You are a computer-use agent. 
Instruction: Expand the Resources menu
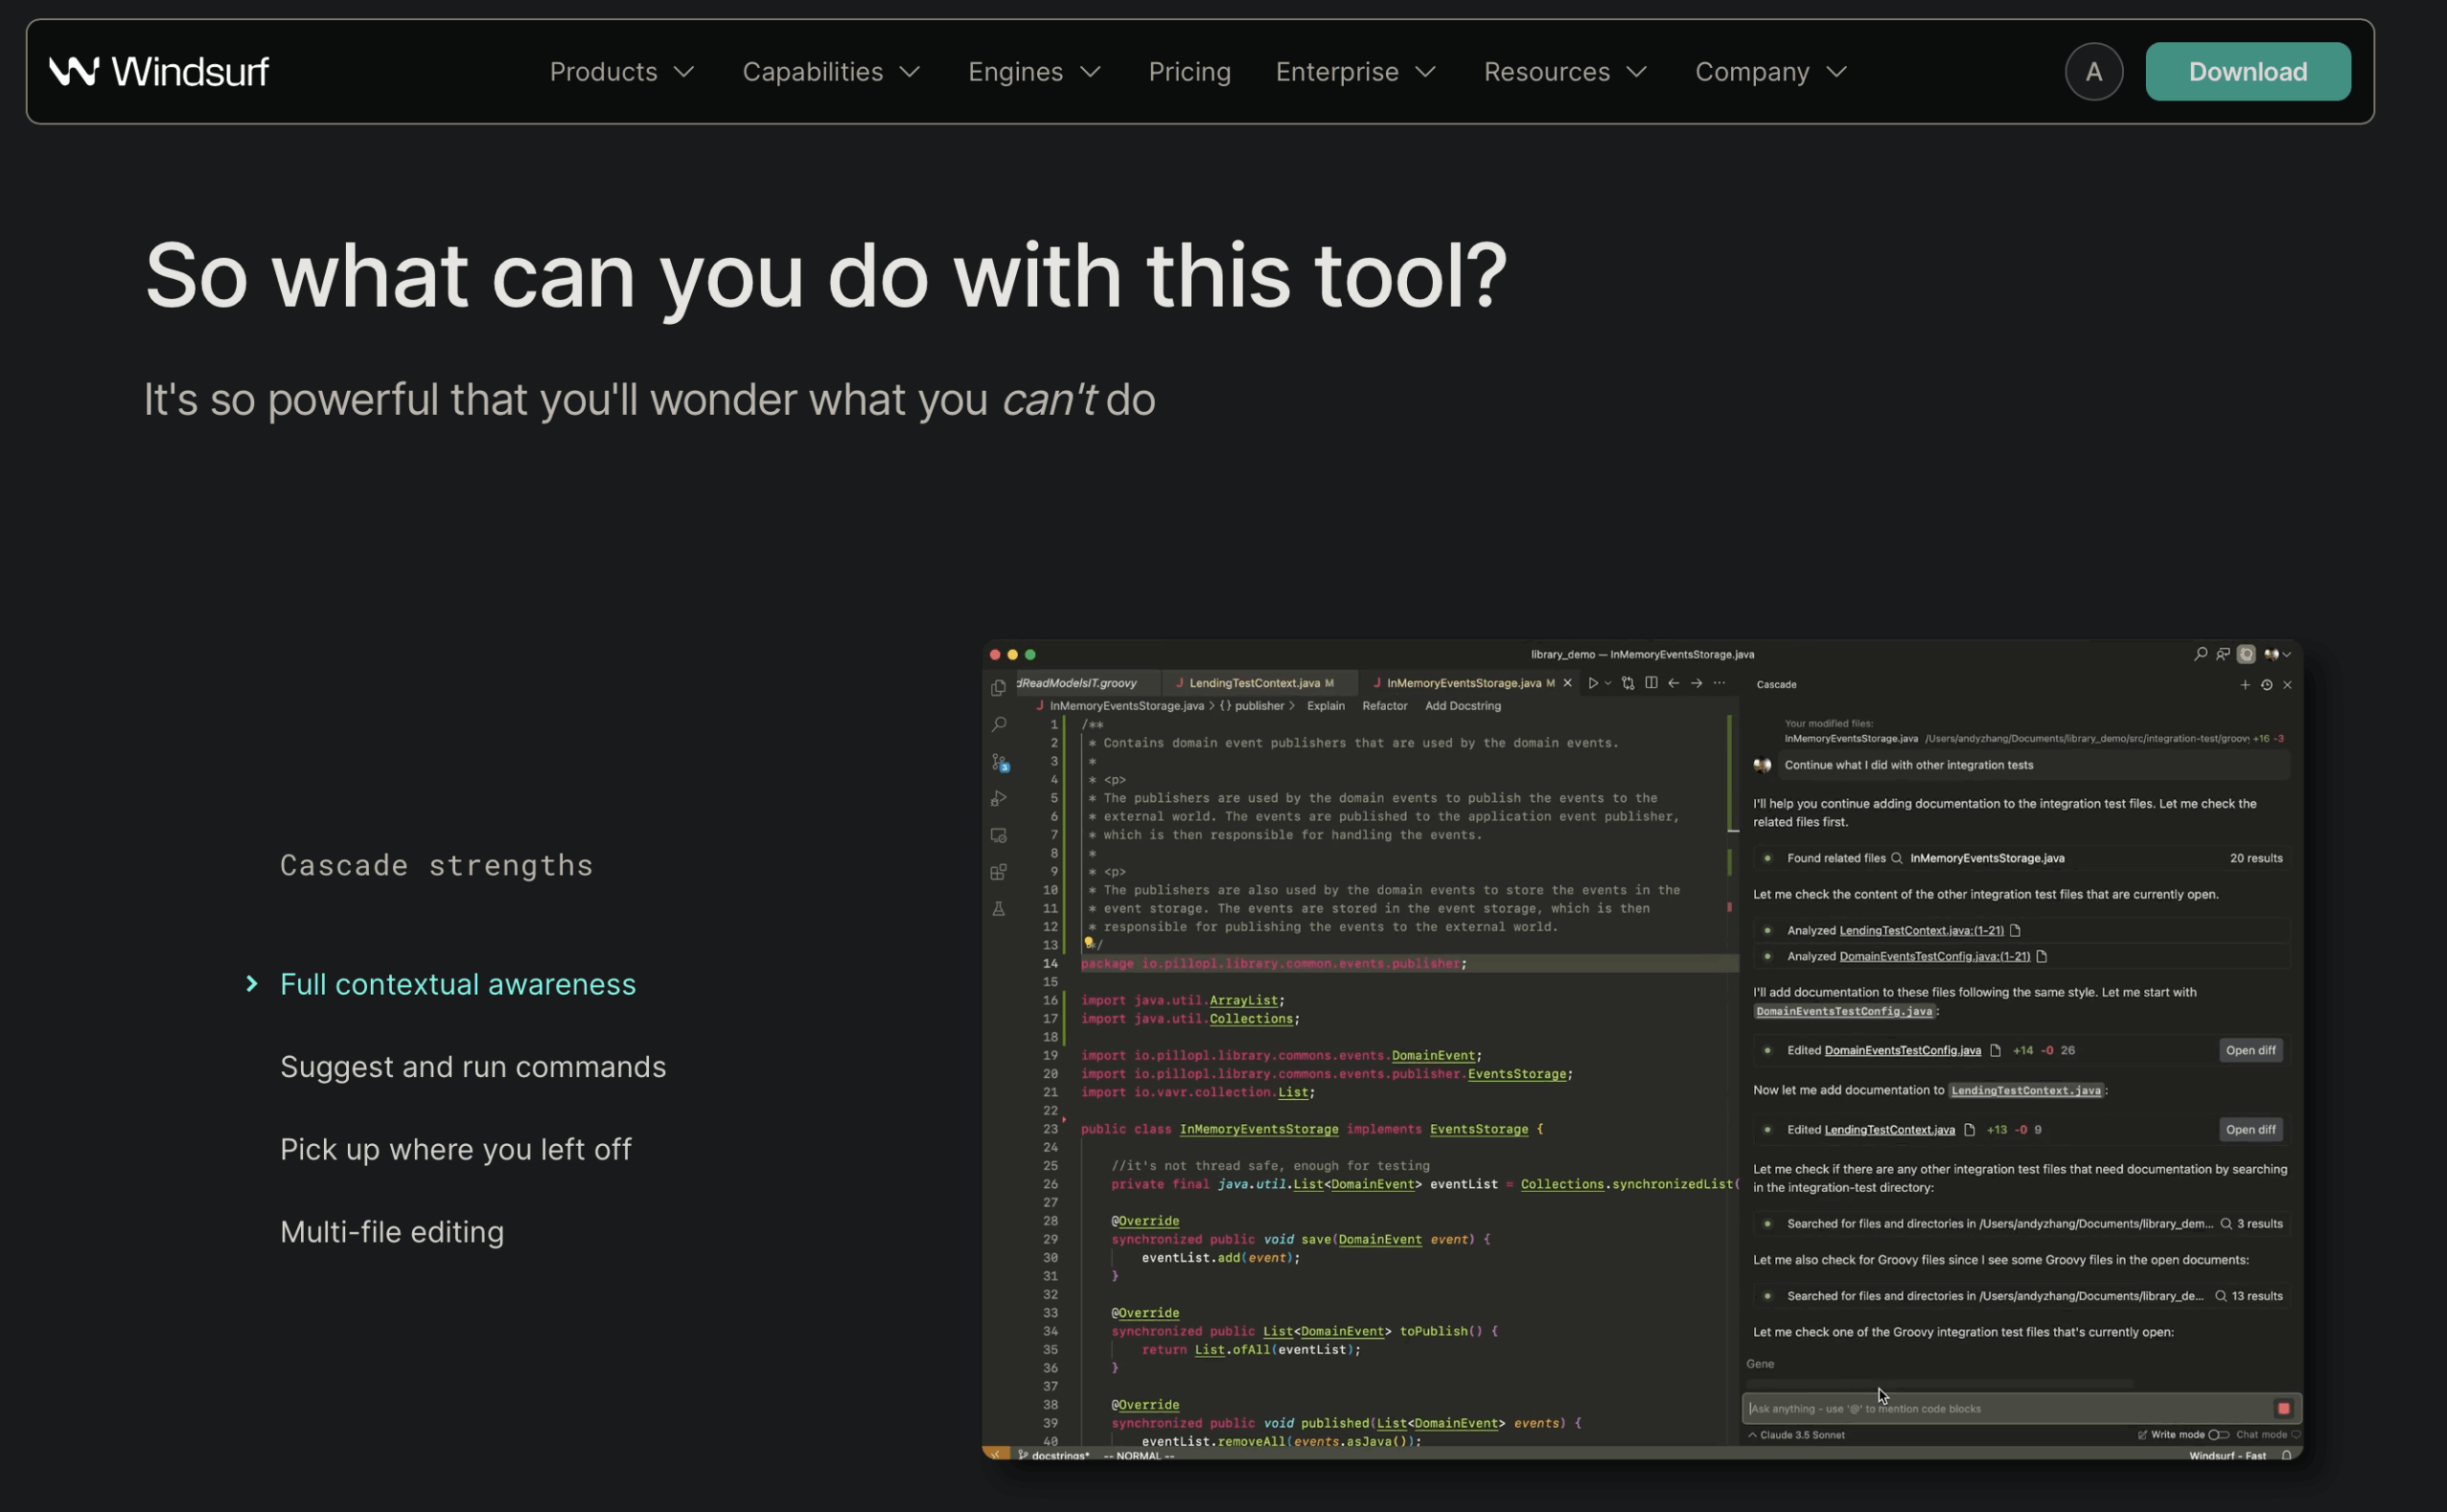[x=1566, y=72]
